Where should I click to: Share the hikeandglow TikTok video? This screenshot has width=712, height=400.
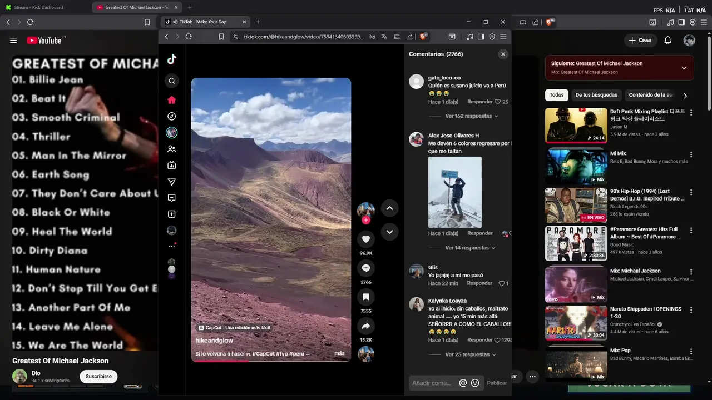pyautogui.click(x=366, y=326)
